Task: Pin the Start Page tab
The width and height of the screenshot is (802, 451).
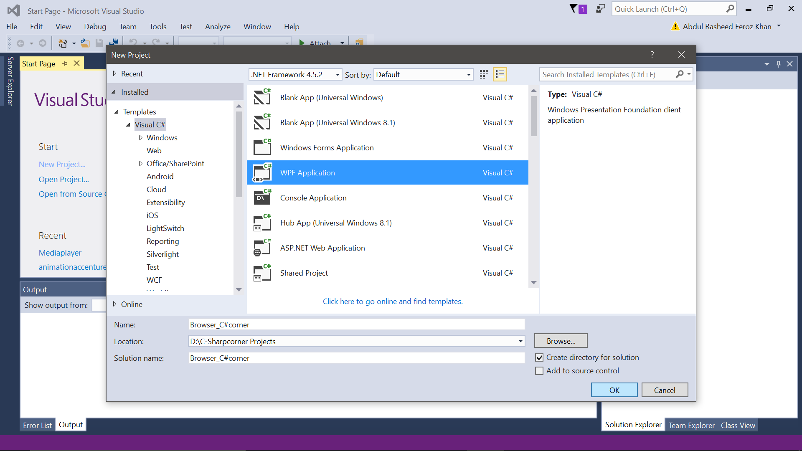Action: coord(65,63)
